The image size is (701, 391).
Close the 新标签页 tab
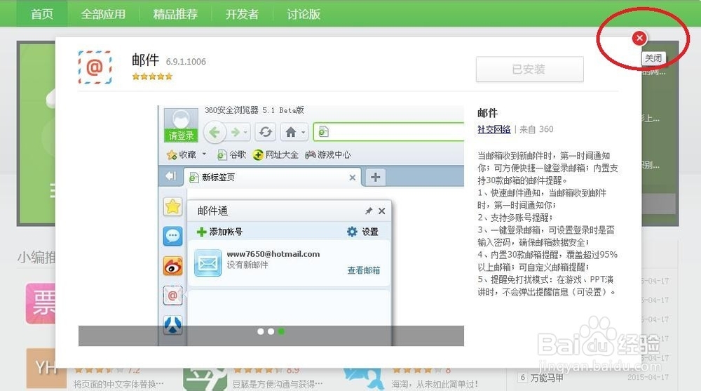click(x=353, y=178)
